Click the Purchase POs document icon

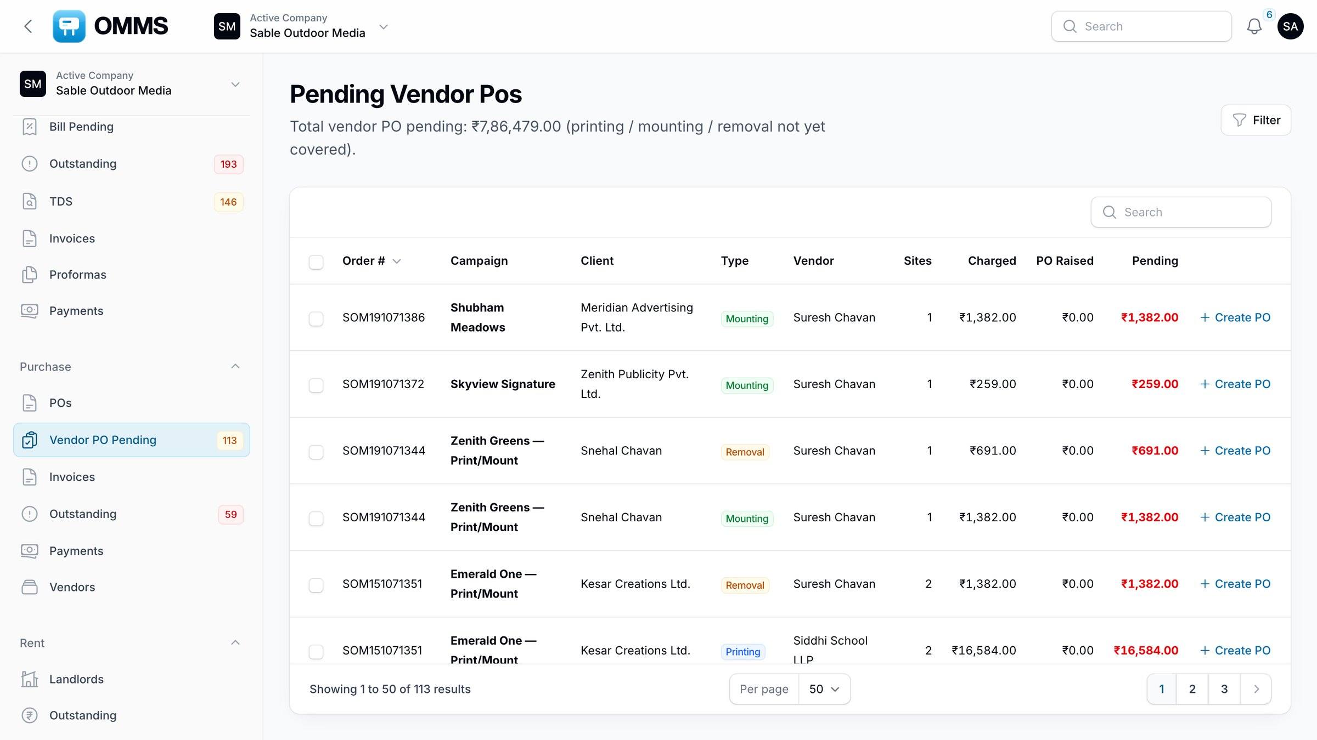click(30, 403)
